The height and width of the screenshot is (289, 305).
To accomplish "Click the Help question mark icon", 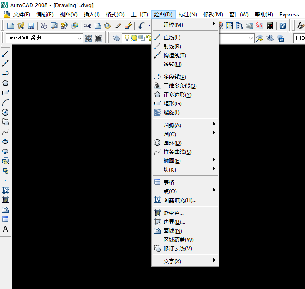I will (x=283, y=26).
